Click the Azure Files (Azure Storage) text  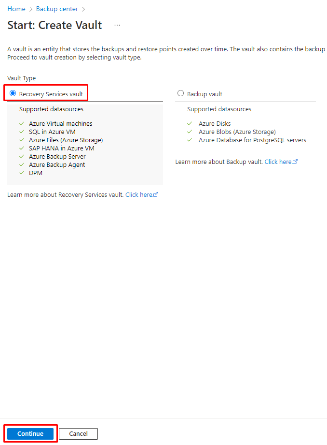pyautogui.click(x=66, y=140)
